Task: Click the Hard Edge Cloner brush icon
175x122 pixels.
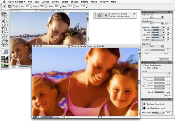Action: (145, 108)
